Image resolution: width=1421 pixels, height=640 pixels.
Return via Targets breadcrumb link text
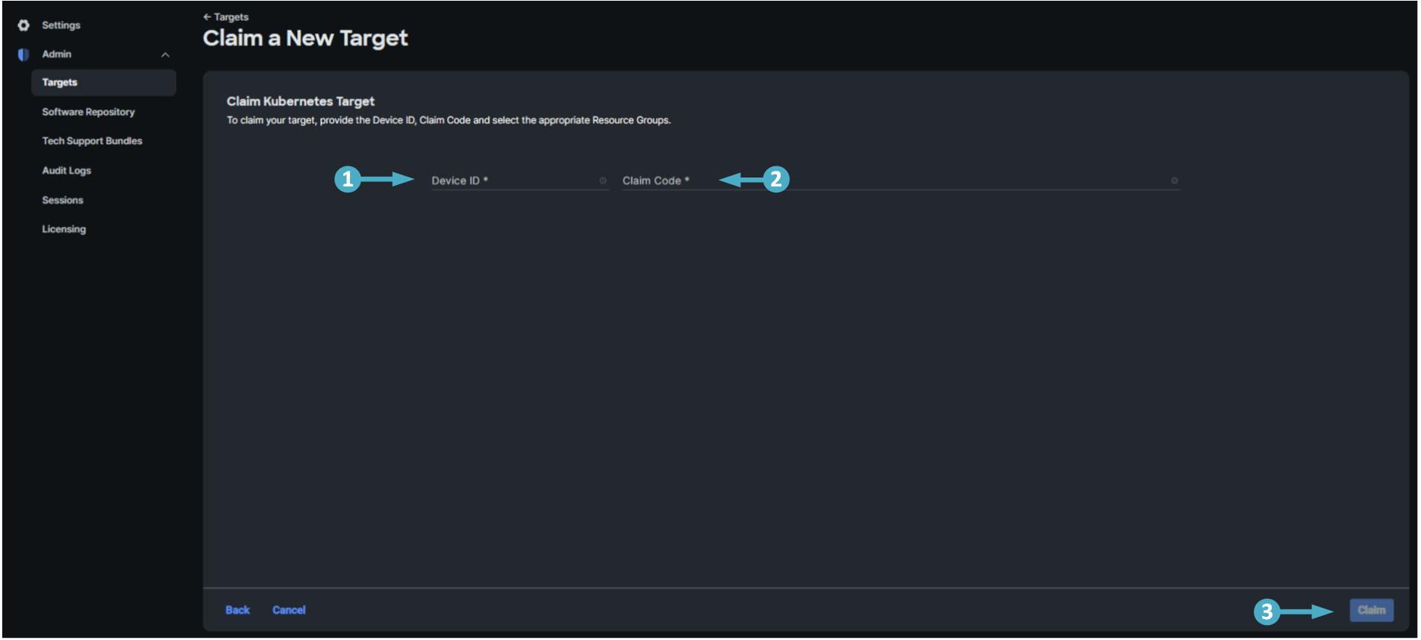(231, 17)
